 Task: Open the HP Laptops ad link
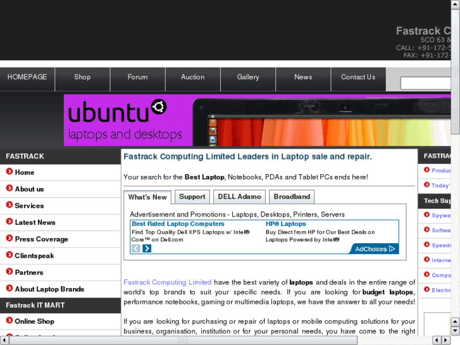point(286,223)
